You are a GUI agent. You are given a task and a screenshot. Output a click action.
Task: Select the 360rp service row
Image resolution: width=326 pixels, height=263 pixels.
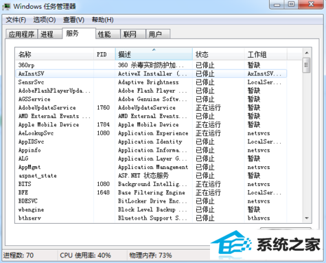(151, 65)
